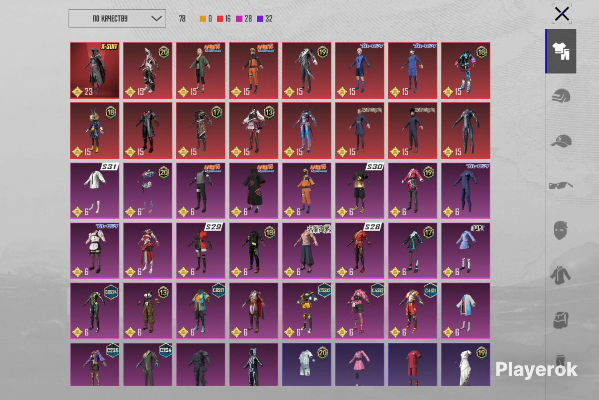Select the white dress with 19 badge
Viewport: 599px width, 400px height.
[465, 364]
